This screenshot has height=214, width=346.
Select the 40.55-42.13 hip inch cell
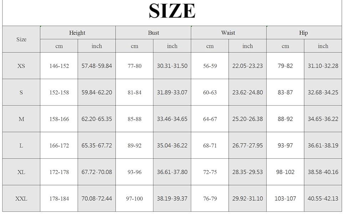[x=323, y=199]
